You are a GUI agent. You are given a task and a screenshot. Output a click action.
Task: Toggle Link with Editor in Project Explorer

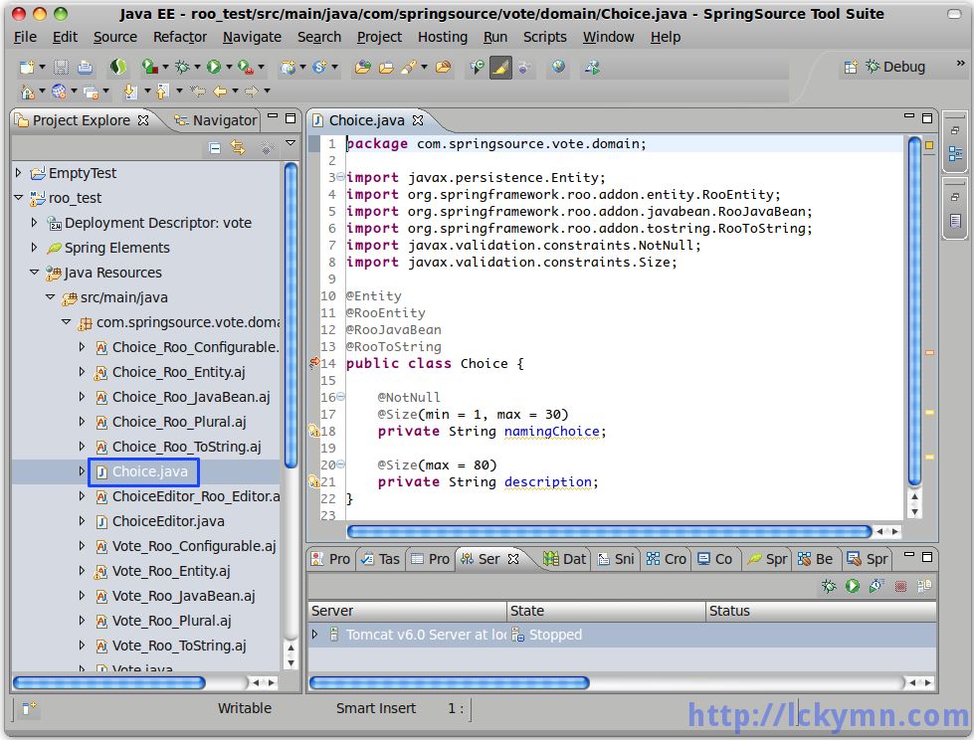coord(238,148)
